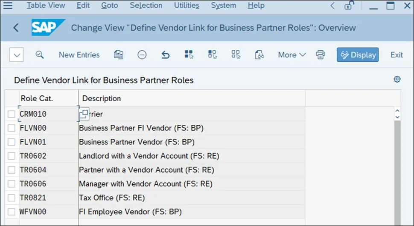The width and height of the screenshot is (414, 226).
Task: Click the SAP hamburger menu icon
Action: tap(8, 6)
